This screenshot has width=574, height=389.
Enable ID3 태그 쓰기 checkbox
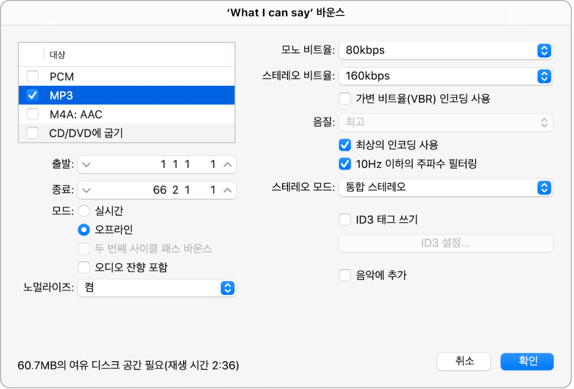click(345, 220)
